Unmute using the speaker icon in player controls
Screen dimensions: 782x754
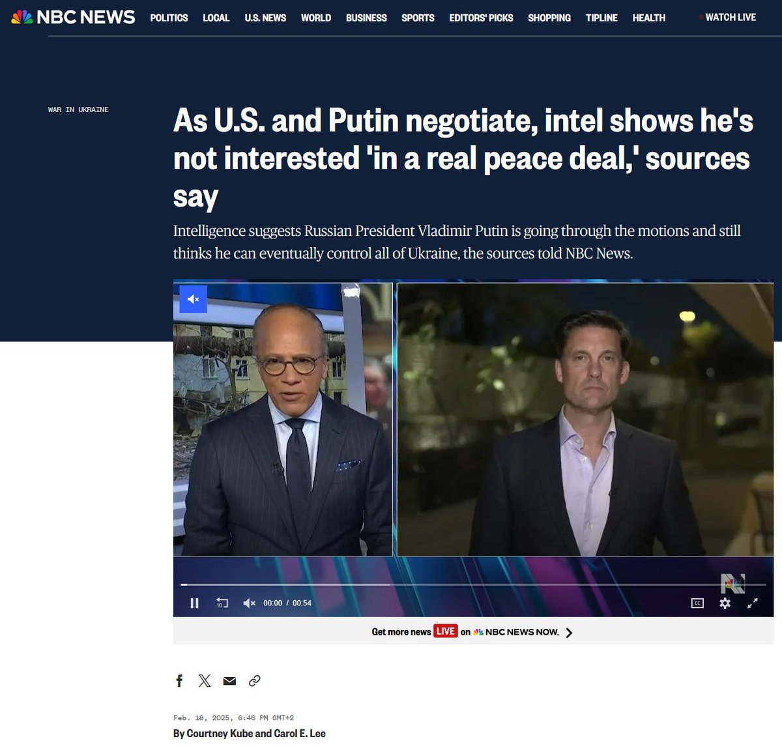point(249,603)
